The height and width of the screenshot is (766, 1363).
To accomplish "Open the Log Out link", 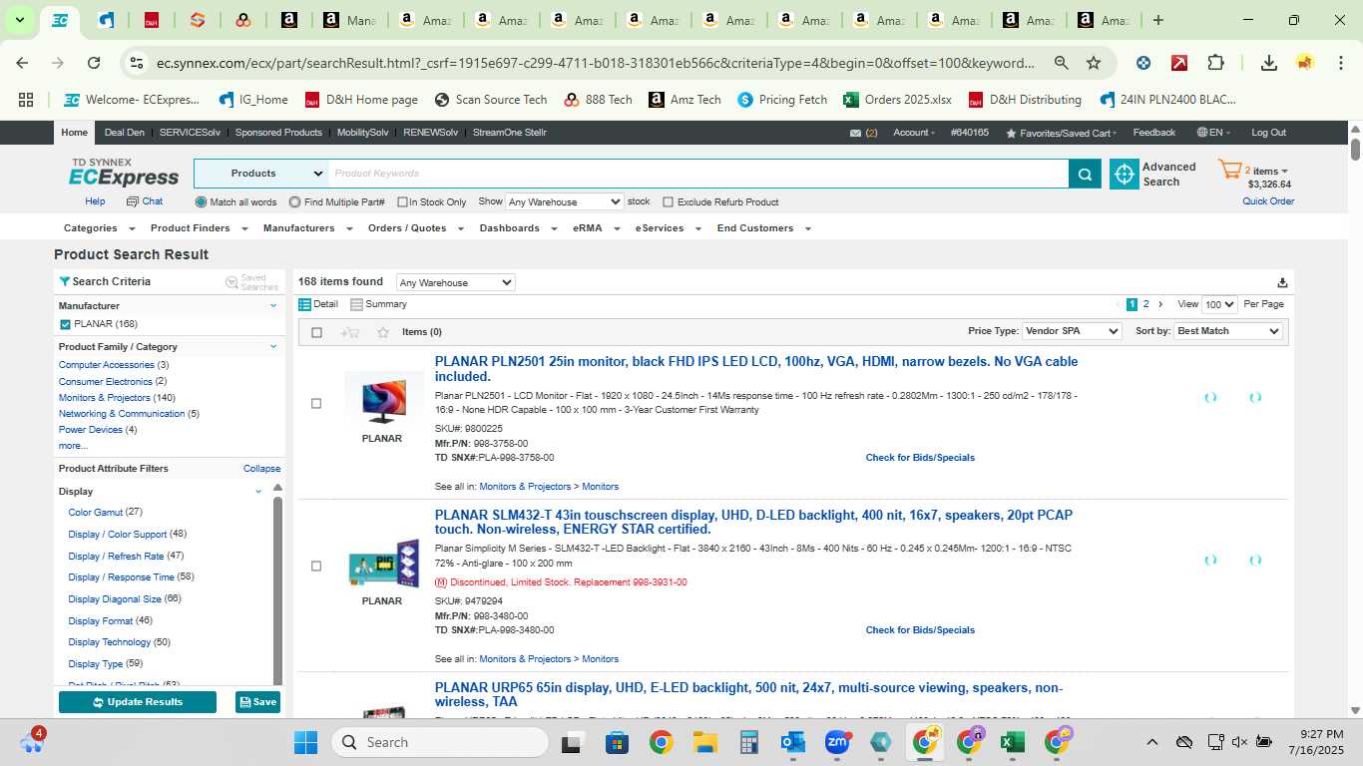I will (x=1268, y=133).
